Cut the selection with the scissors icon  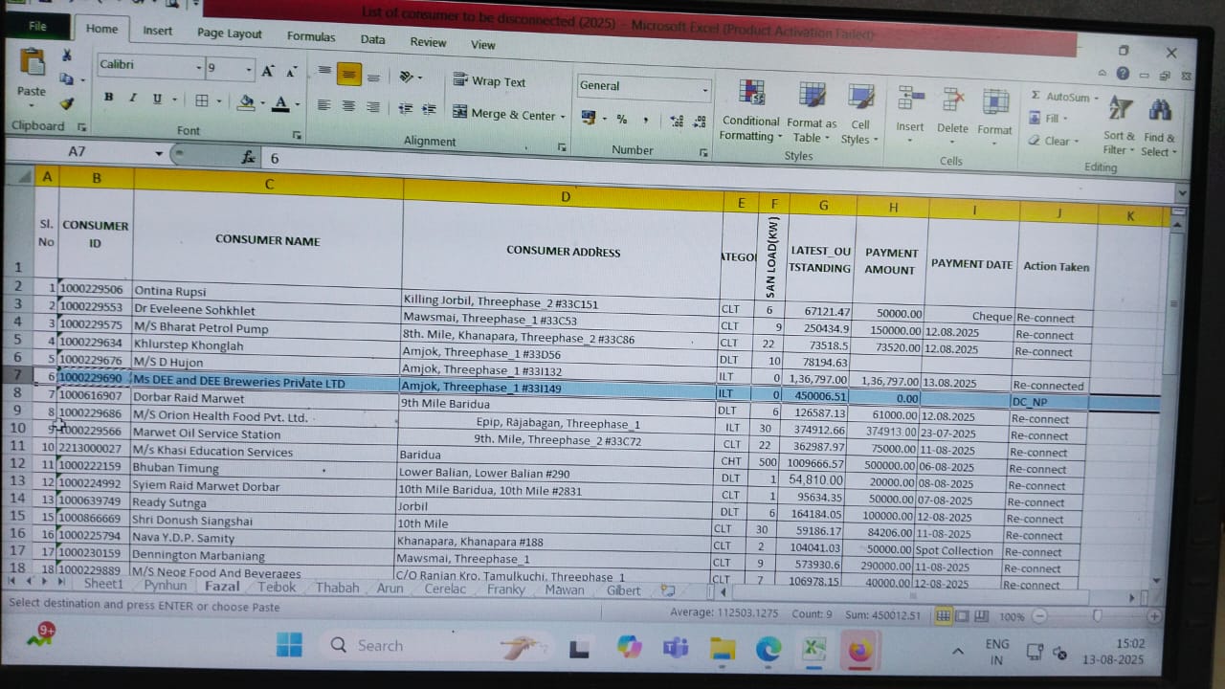67,56
